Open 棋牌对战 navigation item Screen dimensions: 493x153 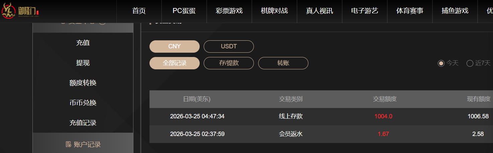coord(274,11)
